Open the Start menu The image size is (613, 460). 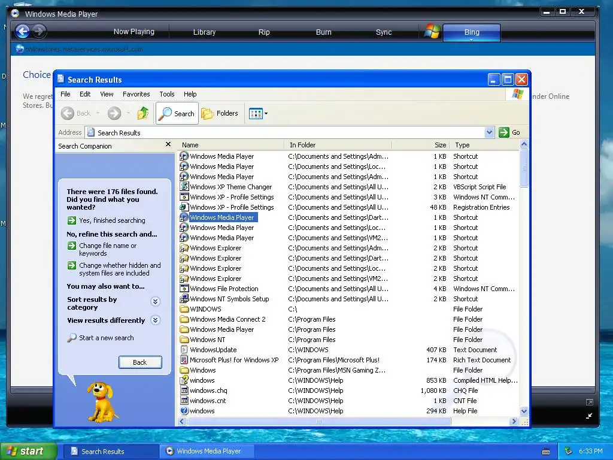[28, 451]
